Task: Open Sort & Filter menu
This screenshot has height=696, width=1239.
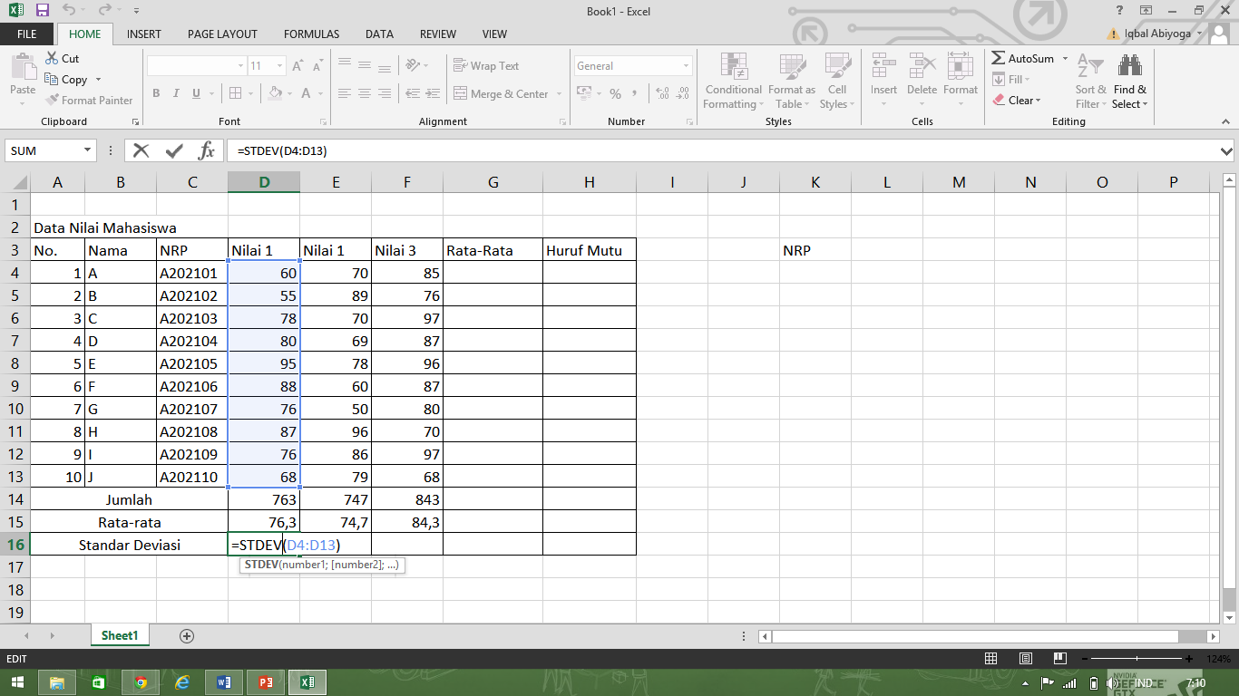Action: 1090,81
